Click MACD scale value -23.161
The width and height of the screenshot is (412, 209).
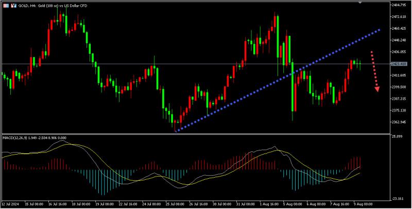tap(398, 199)
